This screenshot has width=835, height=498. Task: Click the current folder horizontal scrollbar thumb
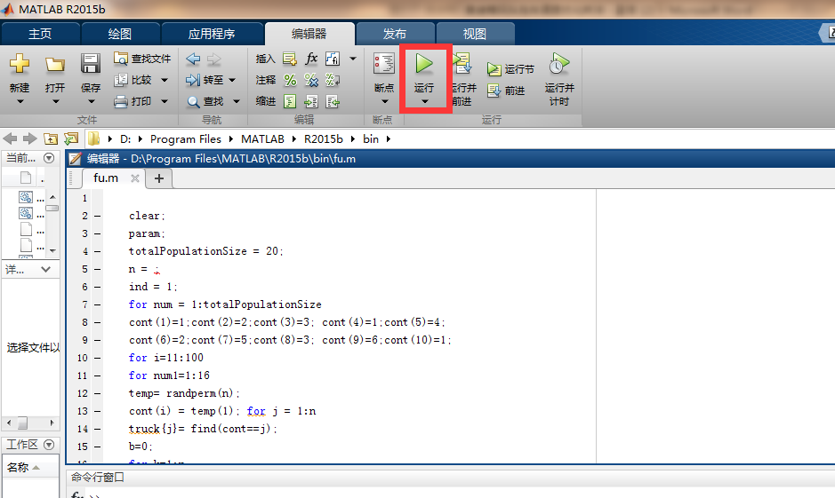tap(22, 423)
